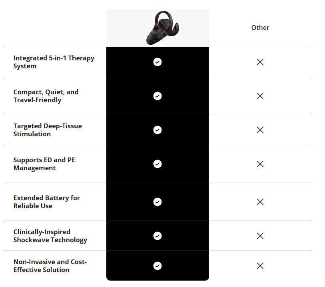Click the X mark for Clinically-Inspired Shockwave Technology
This screenshot has height=287, width=325.
click(x=260, y=236)
